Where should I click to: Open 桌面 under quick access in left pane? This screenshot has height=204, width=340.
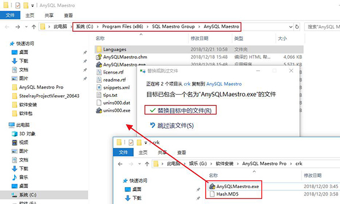pos(20,52)
